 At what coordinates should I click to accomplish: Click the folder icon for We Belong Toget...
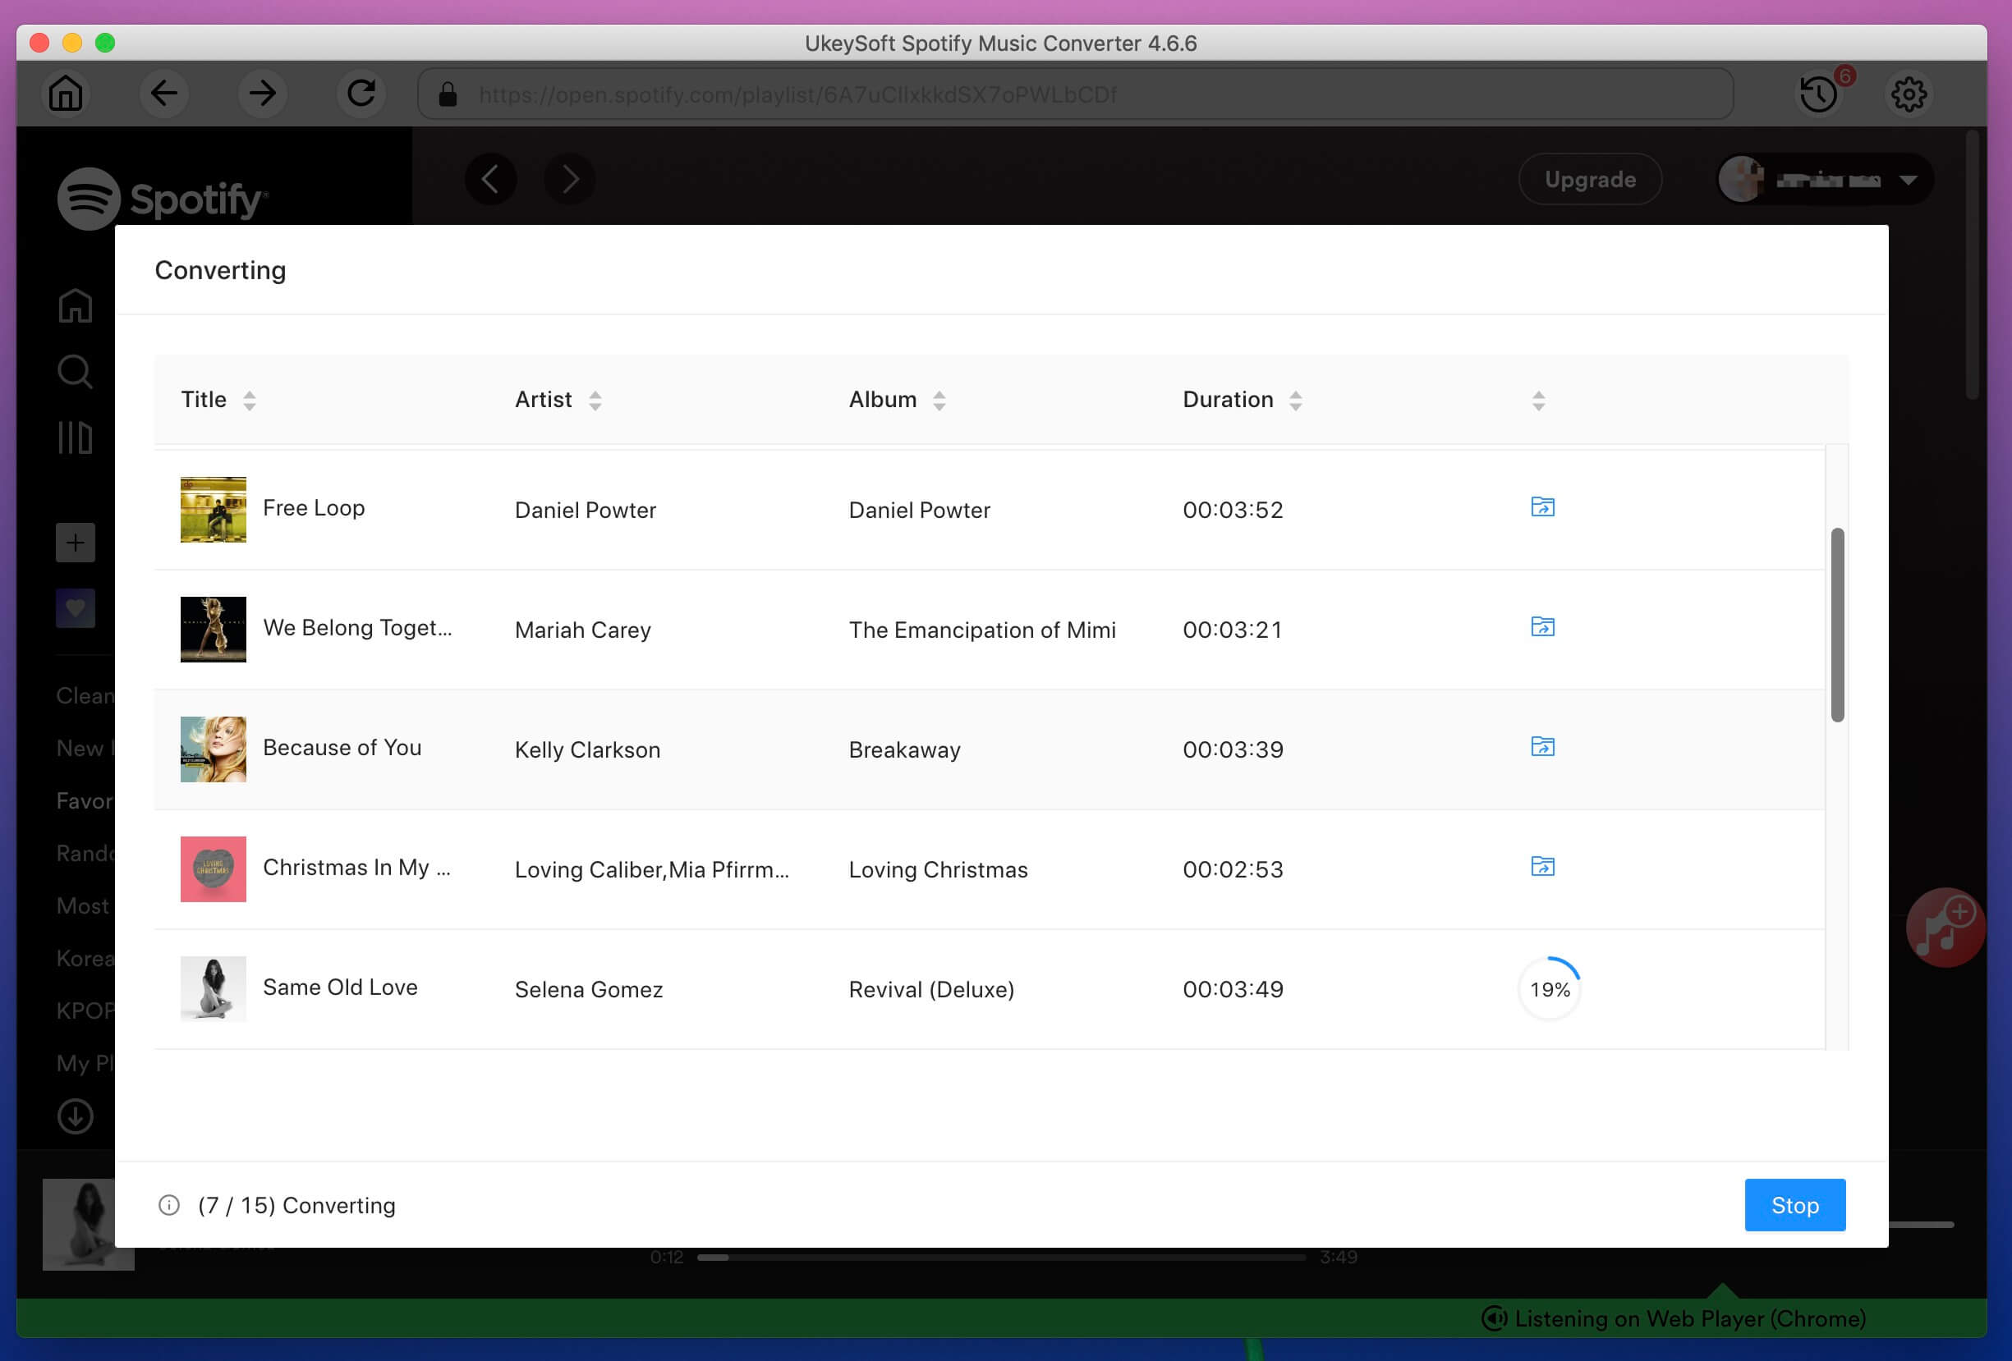tap(1542, 626)
